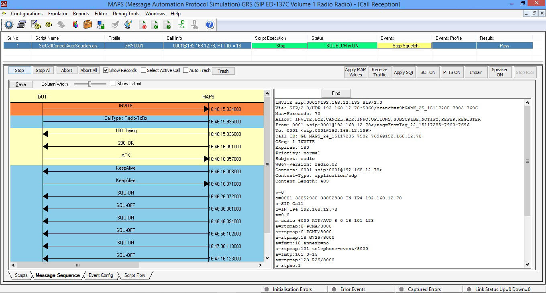
Task: Click the satellite dish wizard toolbar icon
Action: pos(128,25)
